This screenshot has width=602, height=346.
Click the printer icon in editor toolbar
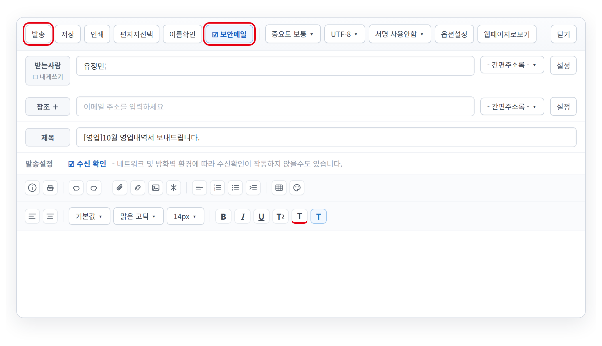point(50,188)
